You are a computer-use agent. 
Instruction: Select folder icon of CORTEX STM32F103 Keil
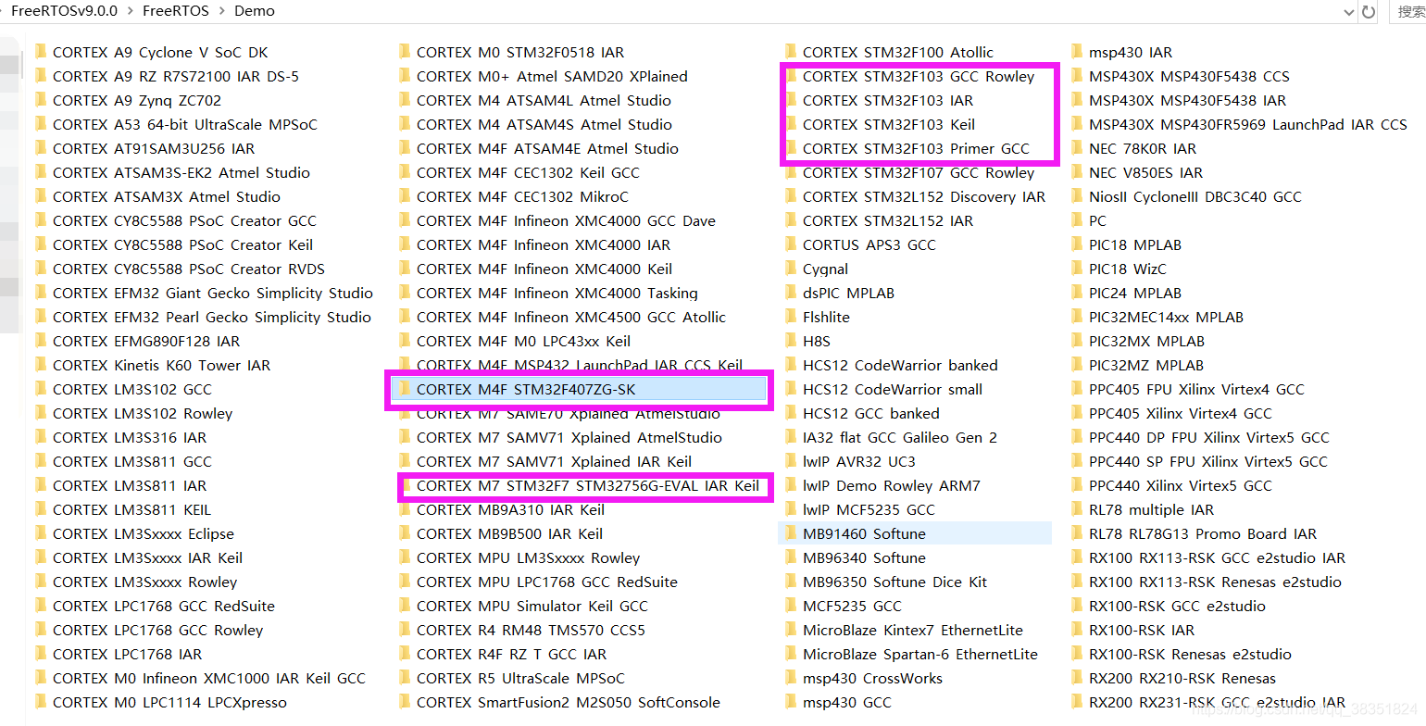click(x=791, y=124)
